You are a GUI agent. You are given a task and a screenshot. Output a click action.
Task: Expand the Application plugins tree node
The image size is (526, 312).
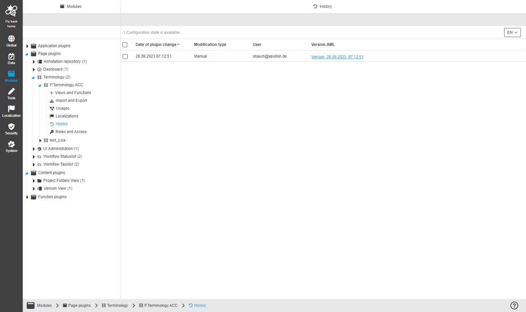pos(27,46)
